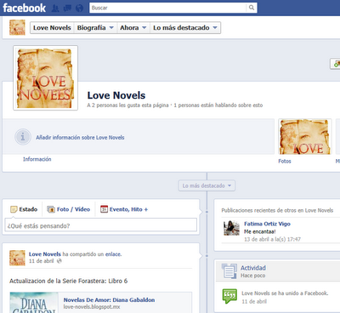Select the Estado tab

pos(24,209)
